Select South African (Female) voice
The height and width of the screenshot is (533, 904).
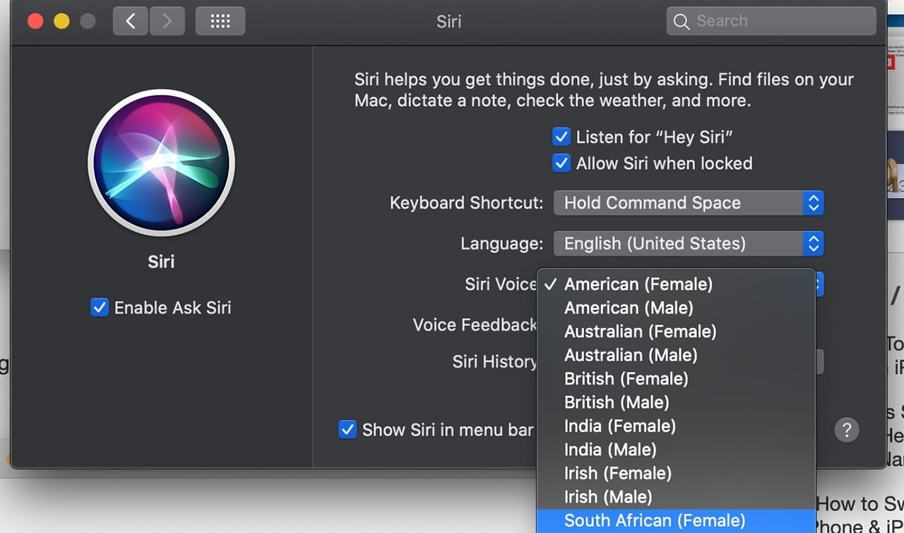[x=654, y=521]
